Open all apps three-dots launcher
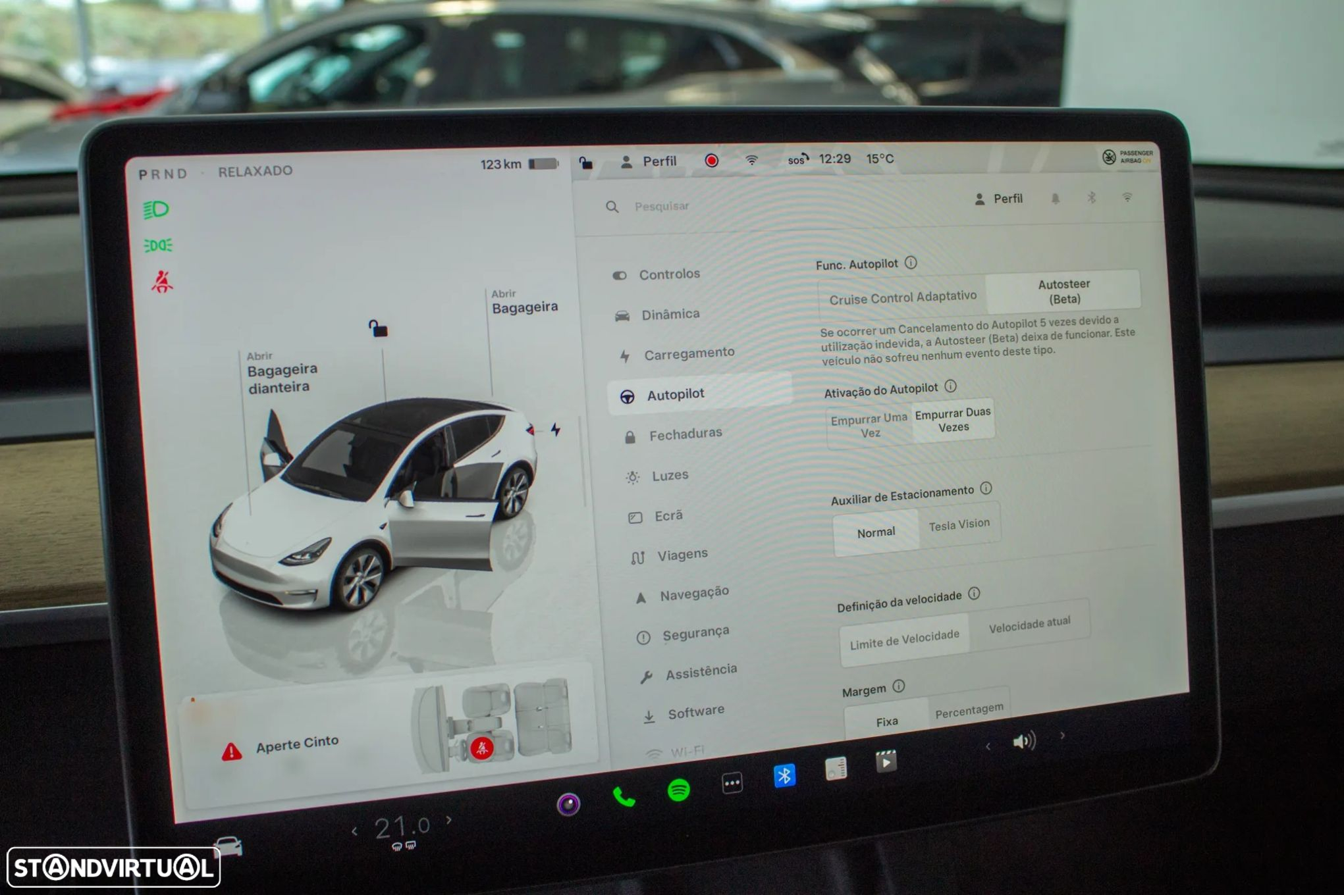This screenshot has height=895, width=1344. pyautogui.click(x=732, y=782)
